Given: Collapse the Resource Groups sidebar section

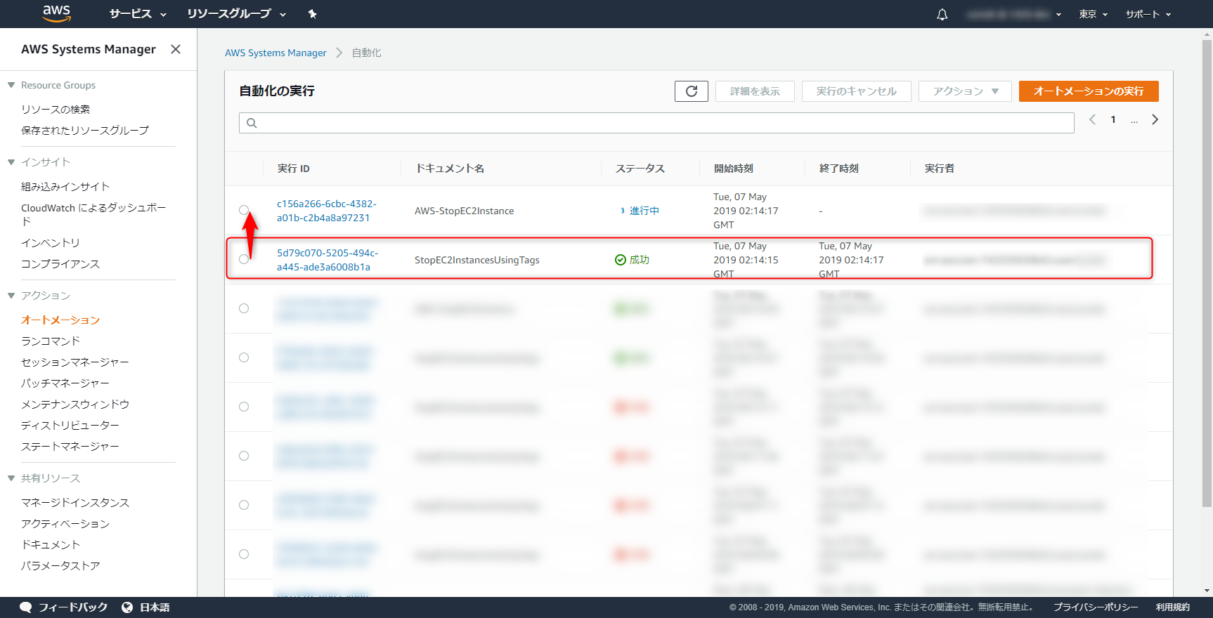Looking at the screenshot, I should [x=11, y=85].
